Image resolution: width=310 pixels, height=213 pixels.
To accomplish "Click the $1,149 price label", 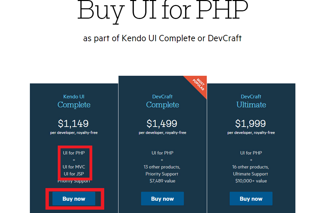I will tap(74, 123).
